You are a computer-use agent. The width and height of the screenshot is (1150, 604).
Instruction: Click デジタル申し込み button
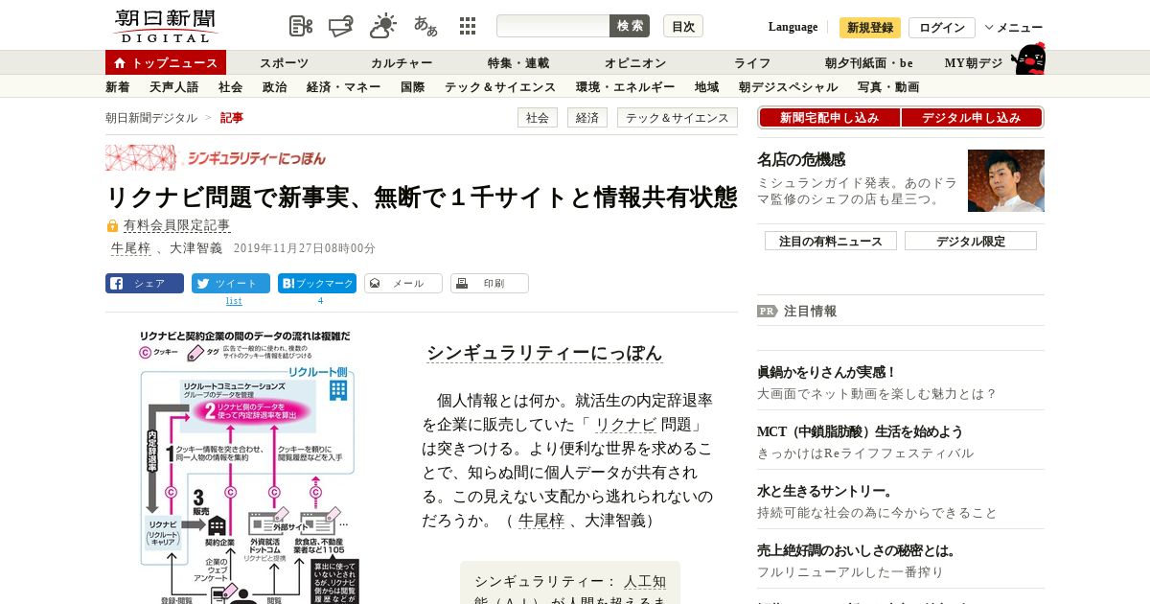click(972, 118)
